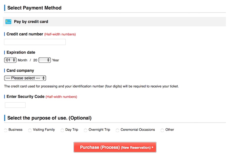Click the credit card number field

point(35,42)
